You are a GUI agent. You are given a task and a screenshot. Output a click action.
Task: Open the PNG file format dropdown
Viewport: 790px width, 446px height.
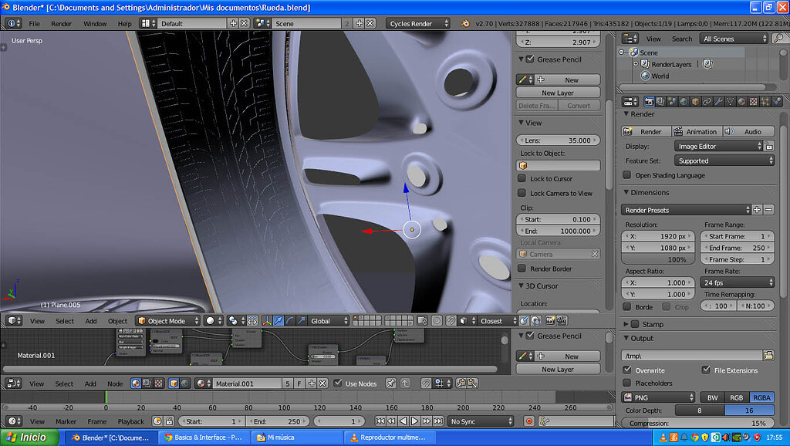click(658, 397)
